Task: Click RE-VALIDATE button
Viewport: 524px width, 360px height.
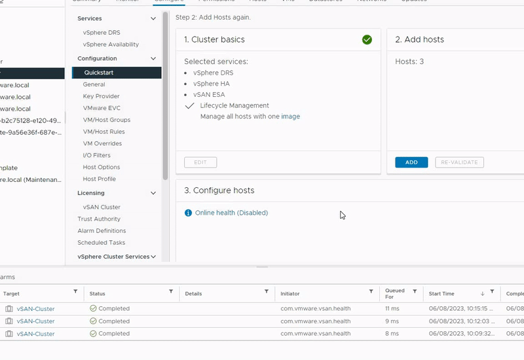Action: [459, 162]
